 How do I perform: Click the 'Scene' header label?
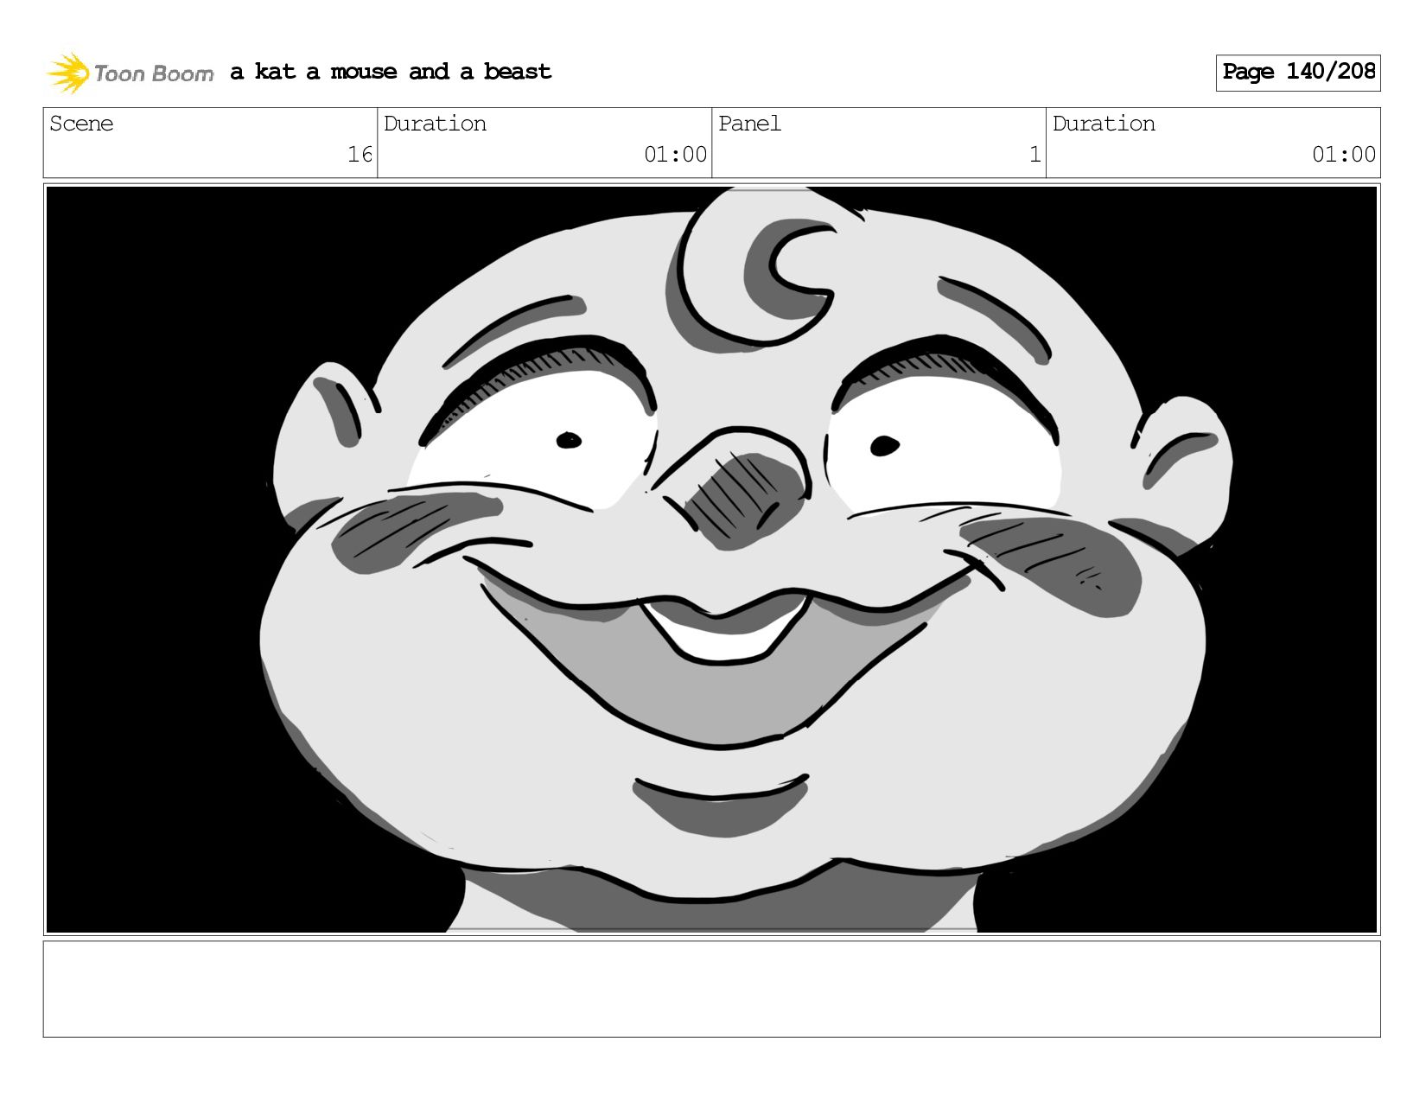point(81,124)
